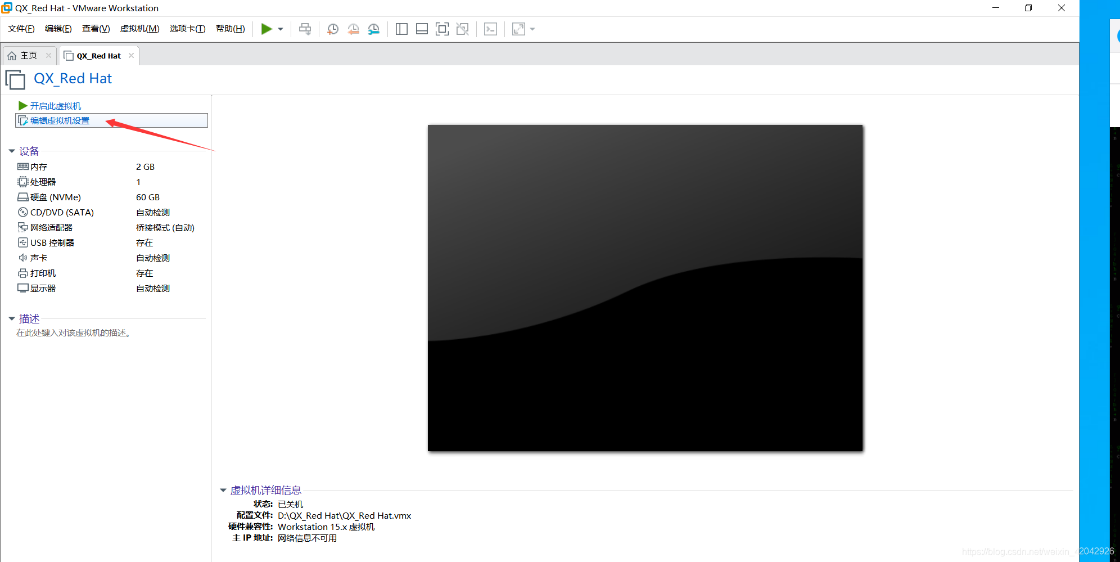Take a snapshot with the clock icon
The width and height of the screenshot is (1120, 562).
coord(333,29)
